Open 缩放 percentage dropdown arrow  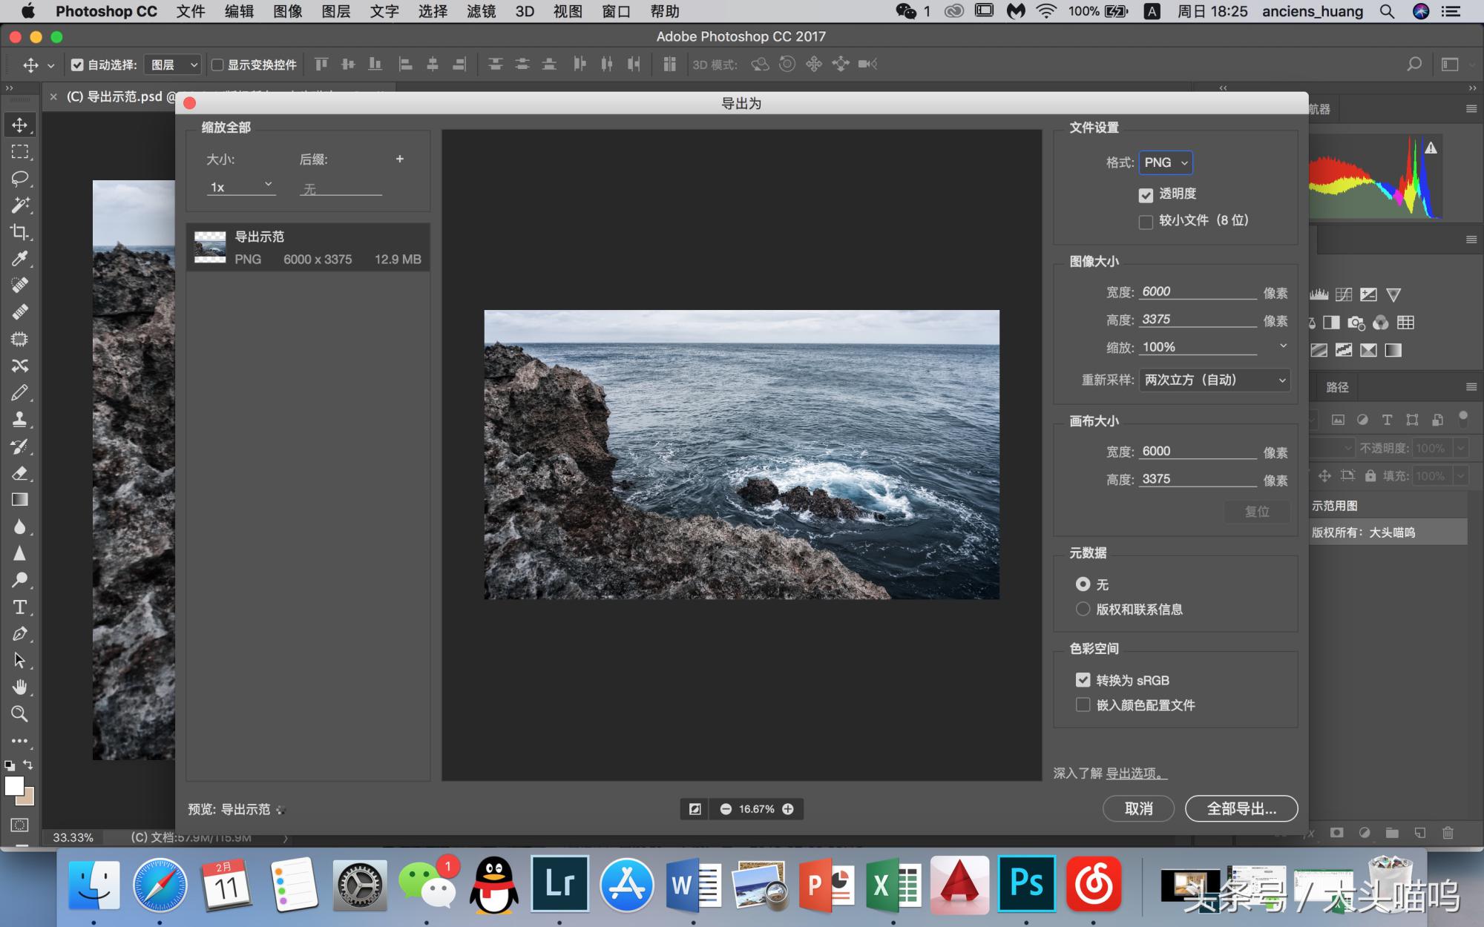(x=1283, y=346)
